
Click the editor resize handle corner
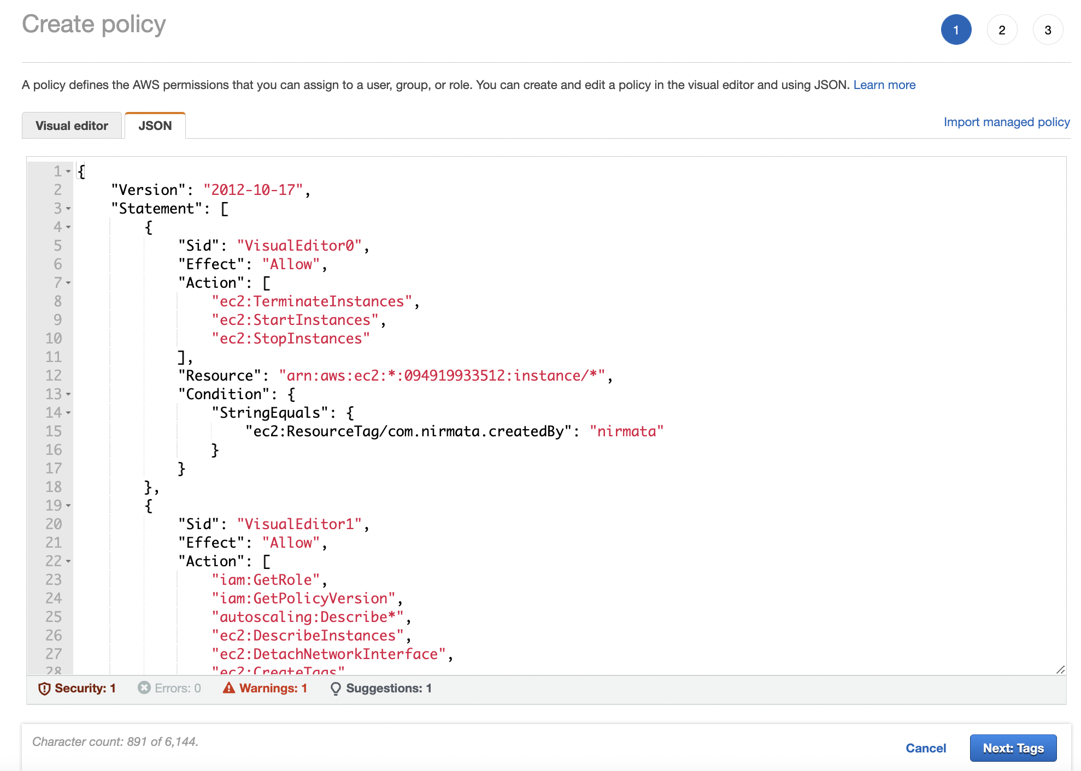[1061, 669]
